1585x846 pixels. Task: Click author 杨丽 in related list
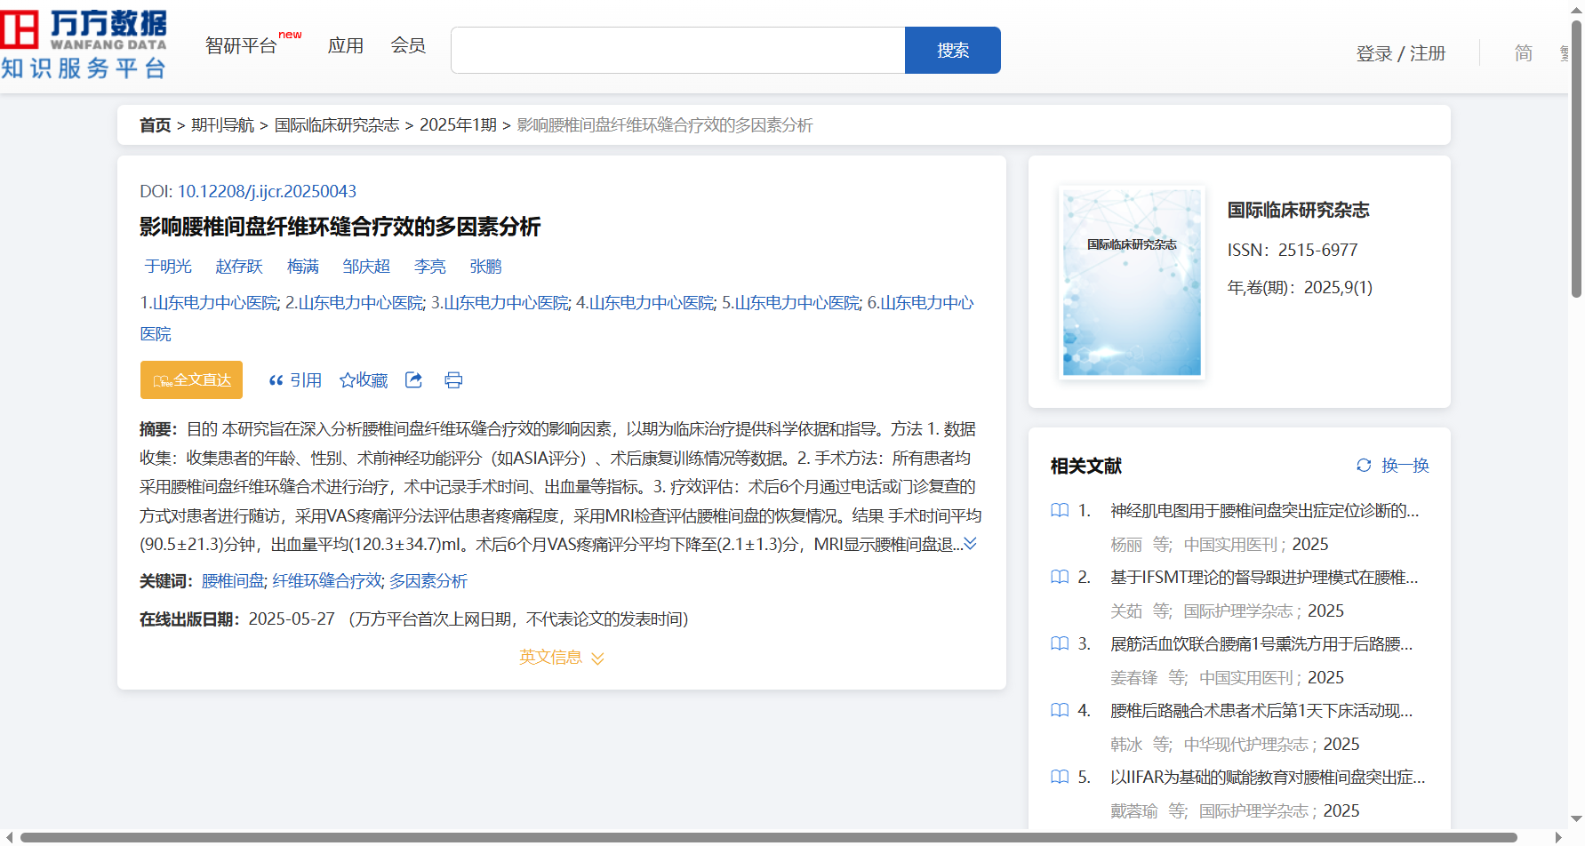coord(1126,544)
